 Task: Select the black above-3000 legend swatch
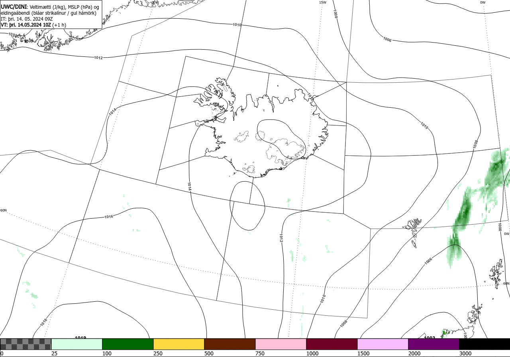click(x=484, y=344)
